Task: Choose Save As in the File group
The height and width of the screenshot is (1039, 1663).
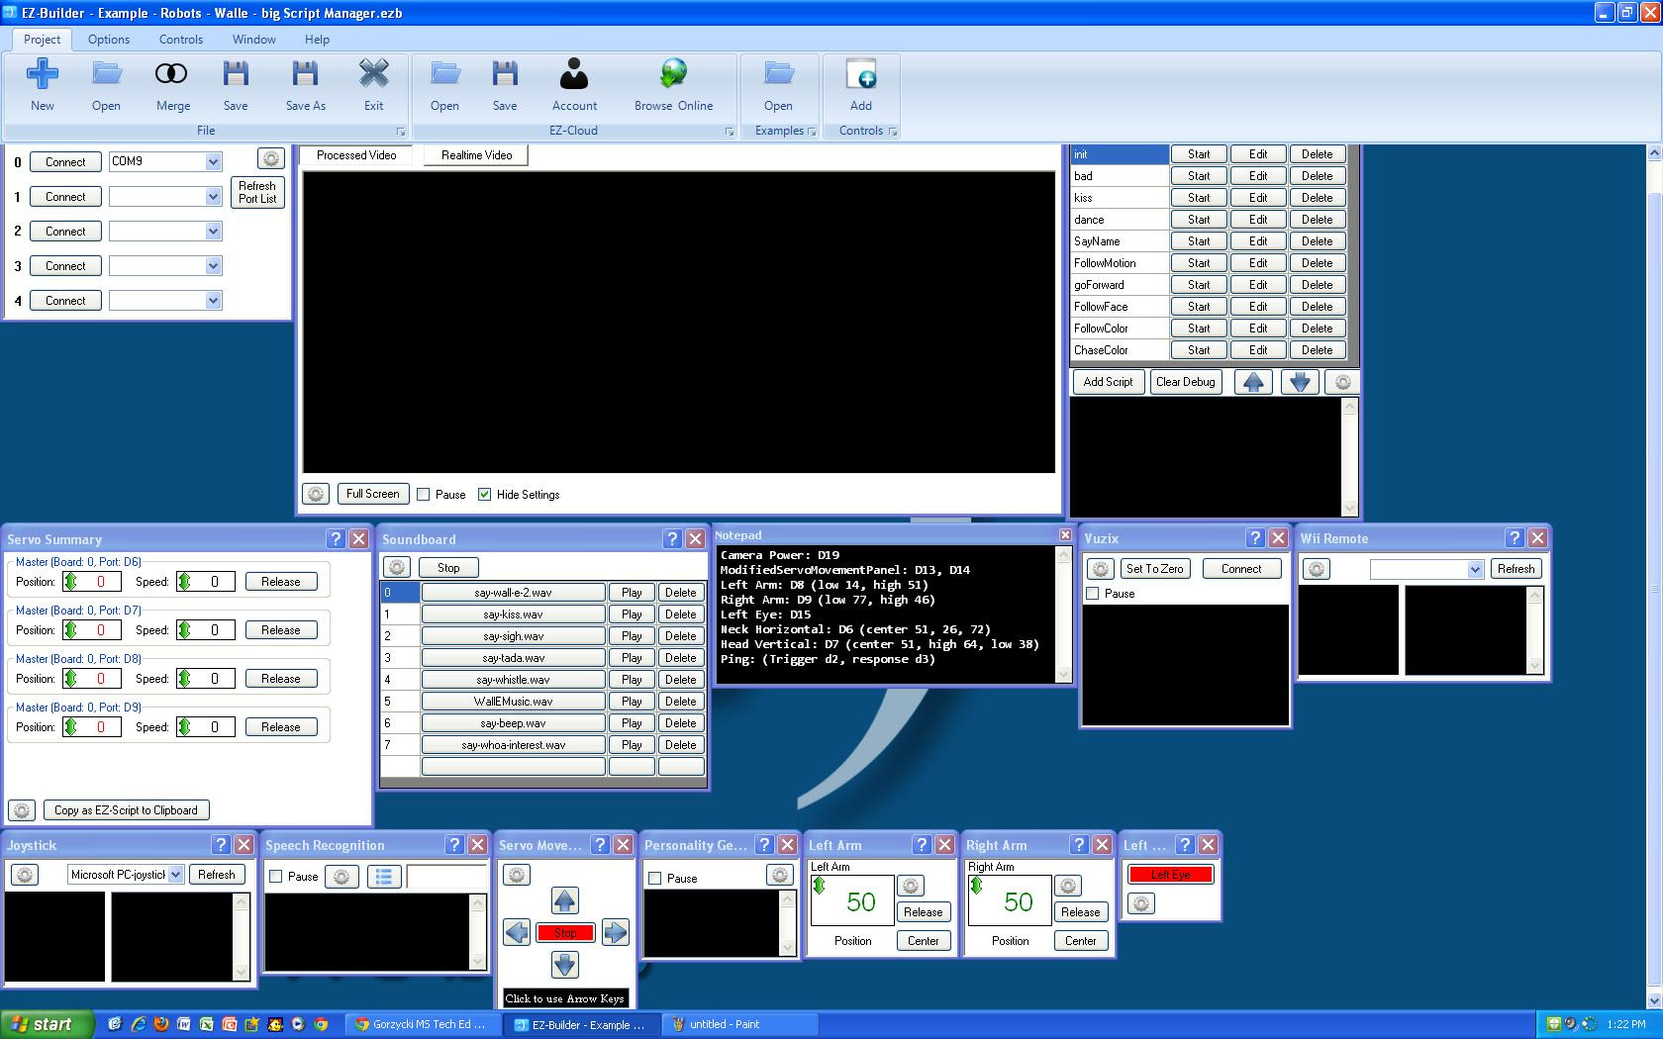Action: click(305, 85)
